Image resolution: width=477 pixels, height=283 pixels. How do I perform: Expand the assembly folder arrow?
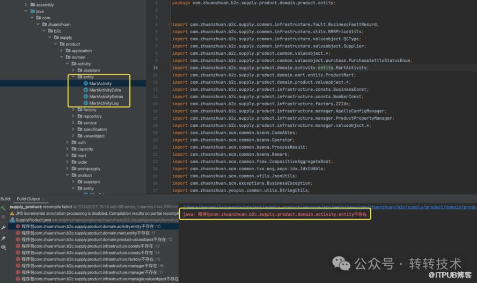tap(26, 4)
